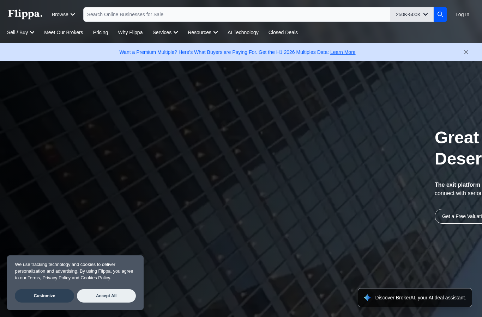Click the Log In link

tap(462, 14)
